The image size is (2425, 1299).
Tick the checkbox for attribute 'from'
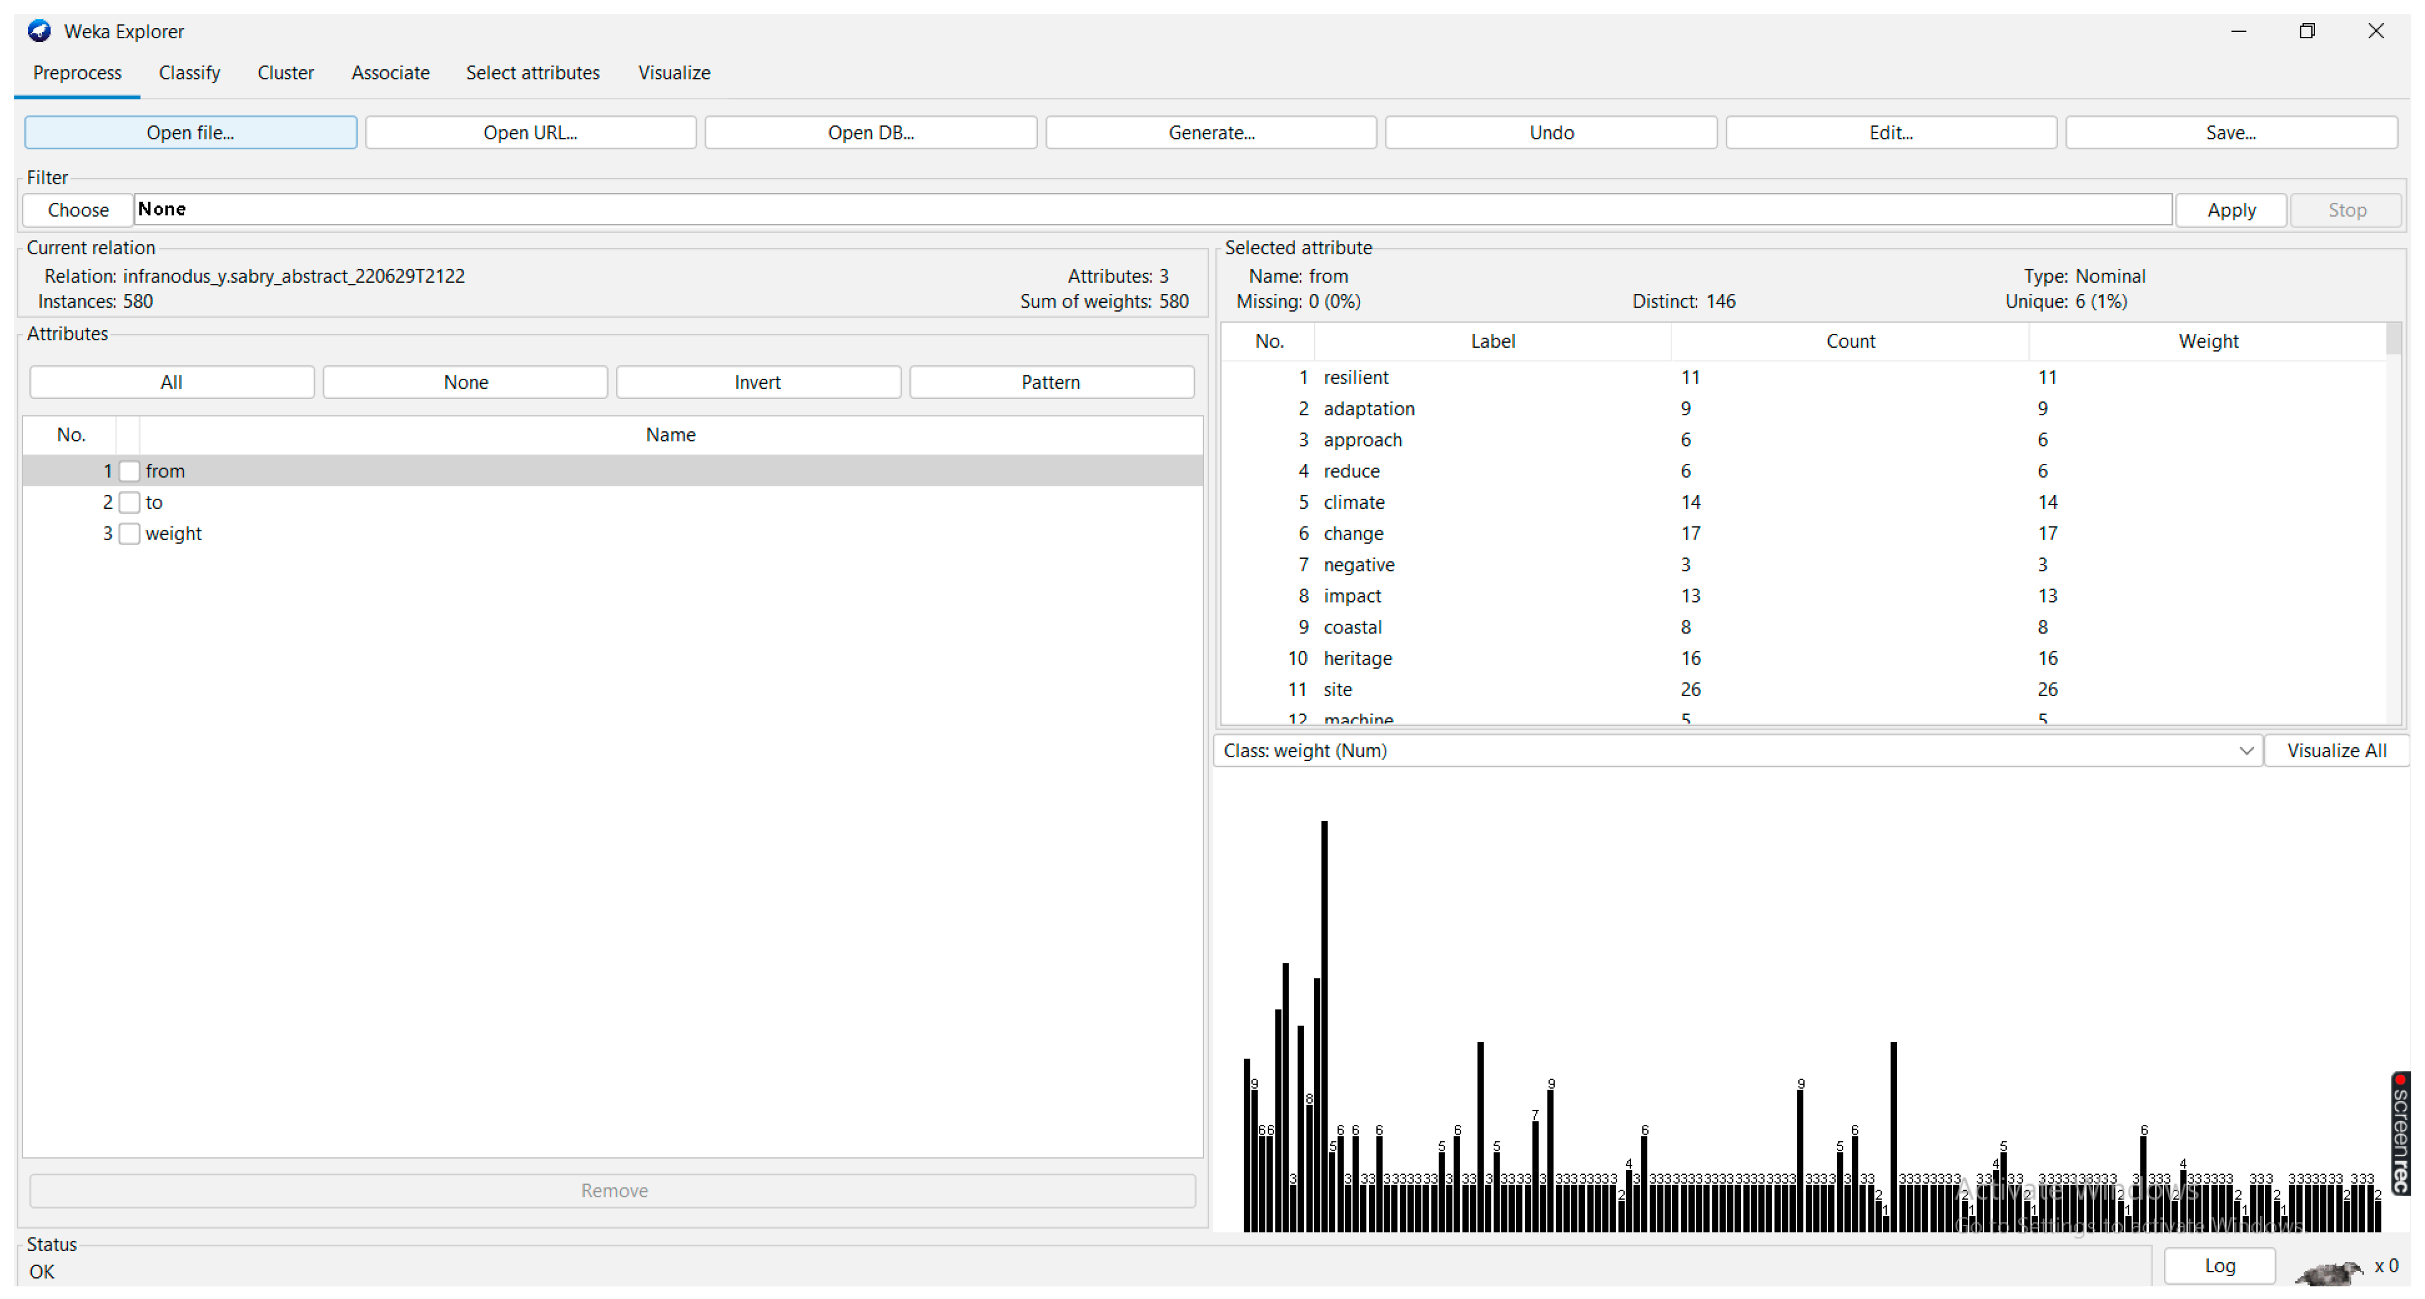click(130, 471)
